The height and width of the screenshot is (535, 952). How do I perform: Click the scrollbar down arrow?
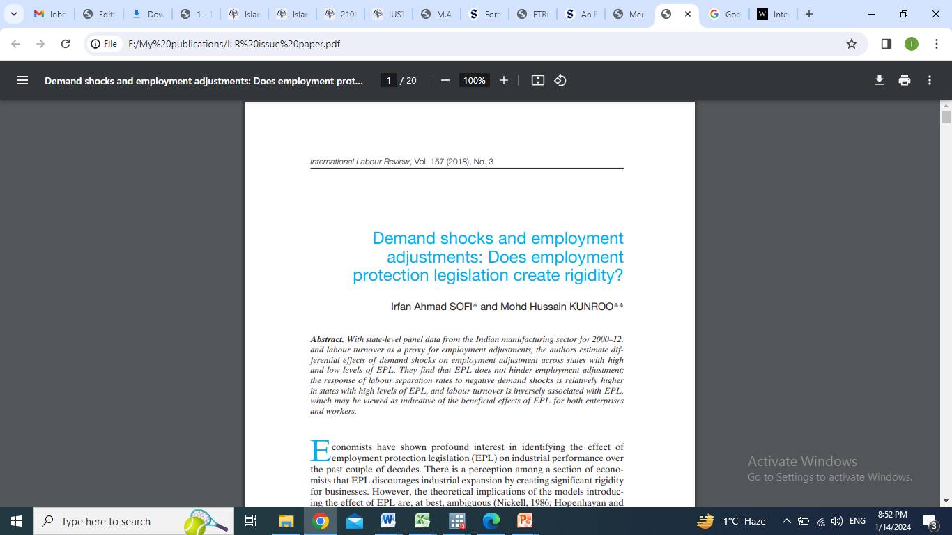pyautogui.click(x=946, y=501)
